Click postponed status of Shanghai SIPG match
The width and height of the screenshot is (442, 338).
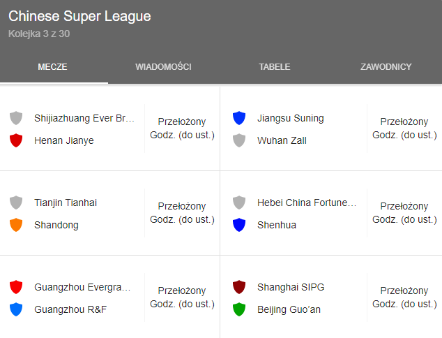404,297
